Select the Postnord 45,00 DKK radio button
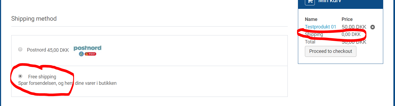 point(20,49)
